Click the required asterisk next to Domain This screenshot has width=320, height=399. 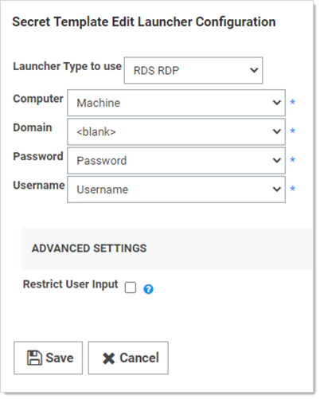pos(293,131)
